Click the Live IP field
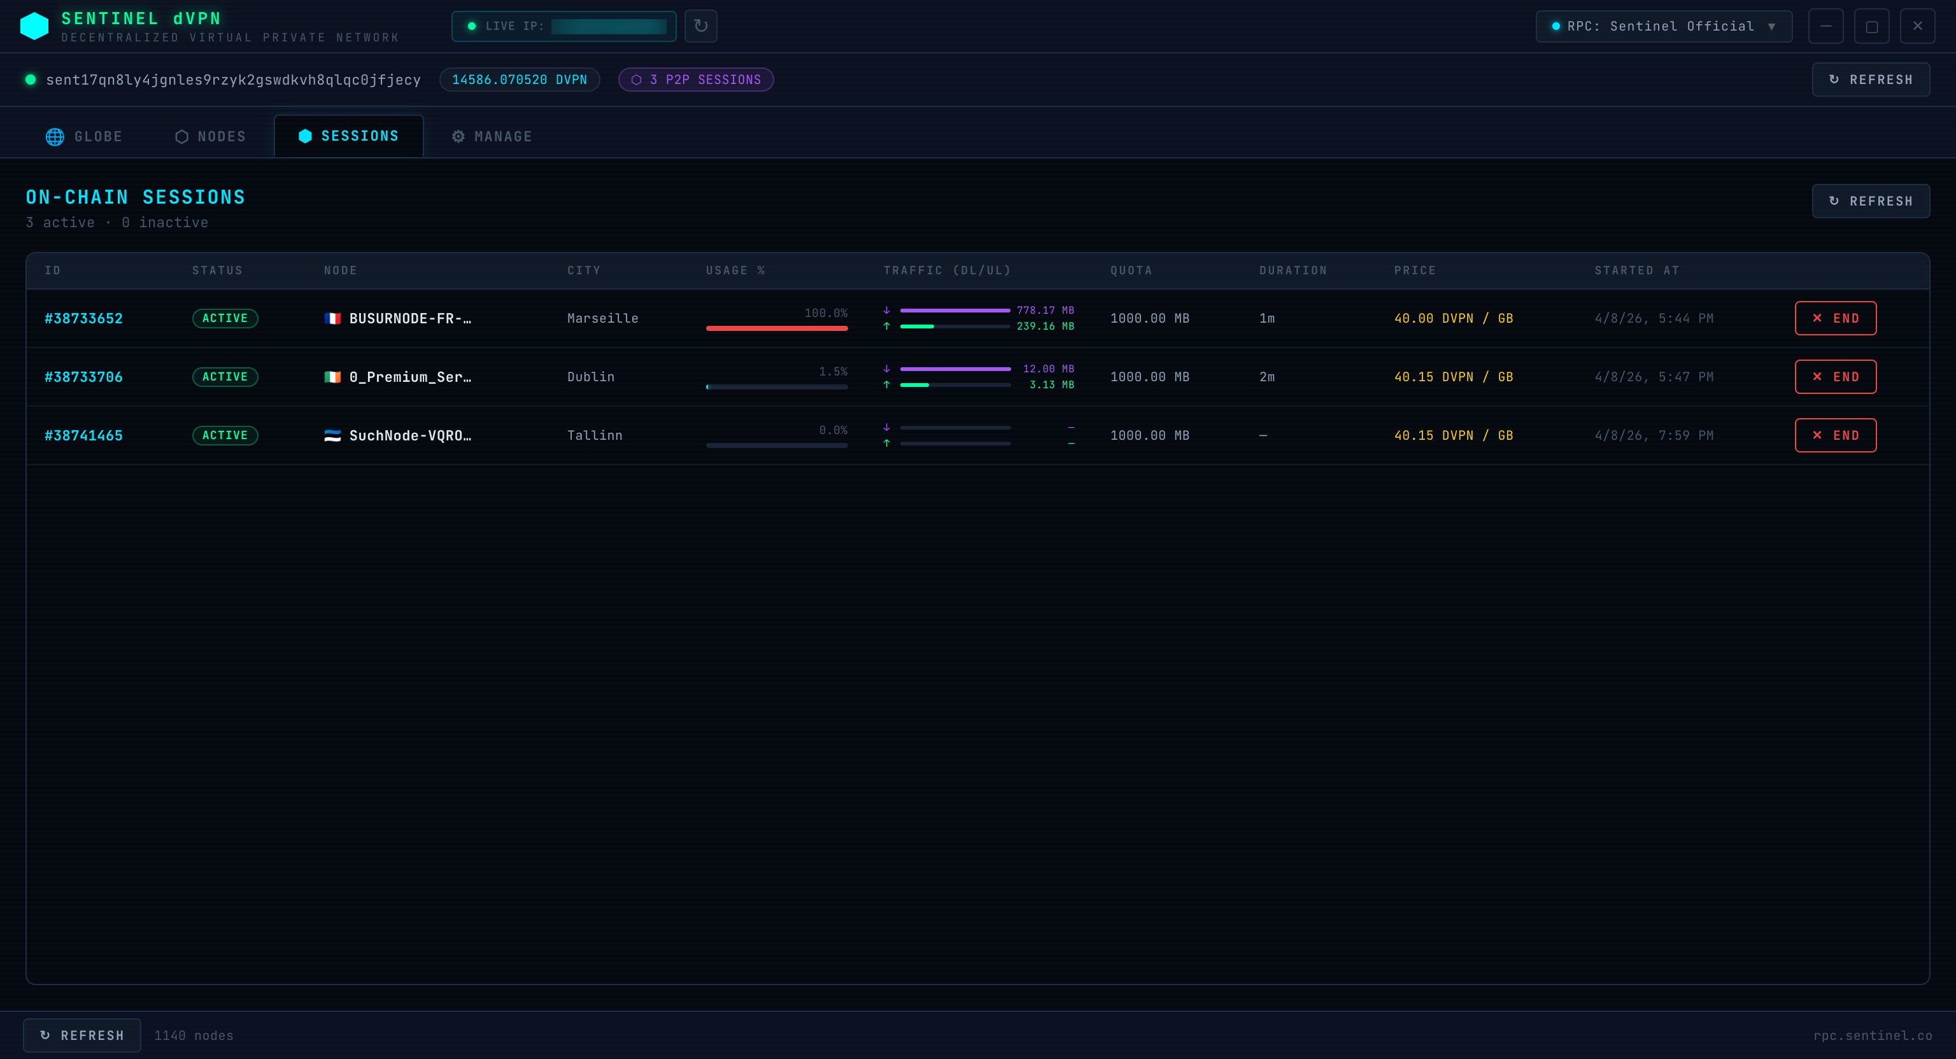This screenshot has height=1059, width=1956. tap(564, 26)
